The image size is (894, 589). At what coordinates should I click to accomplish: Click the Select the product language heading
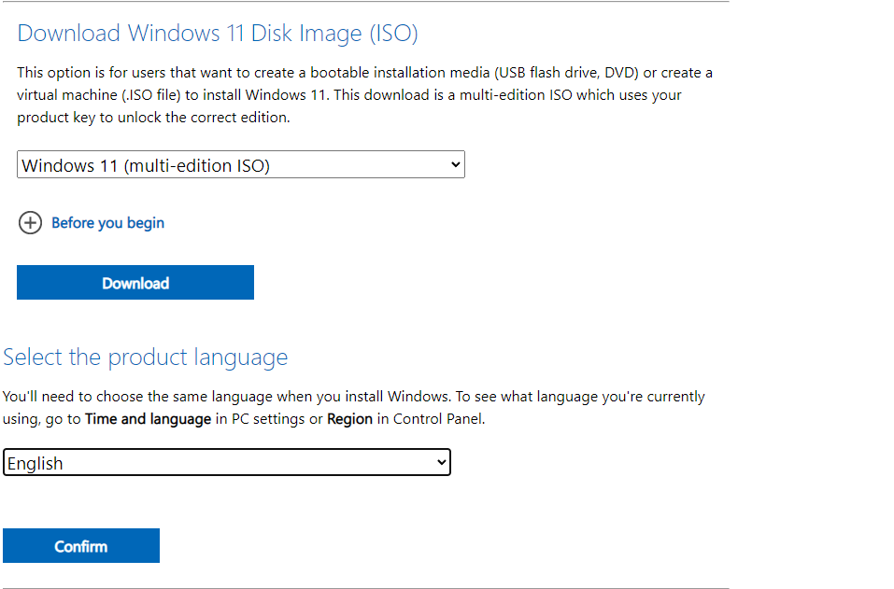click(x=146, y=358)
